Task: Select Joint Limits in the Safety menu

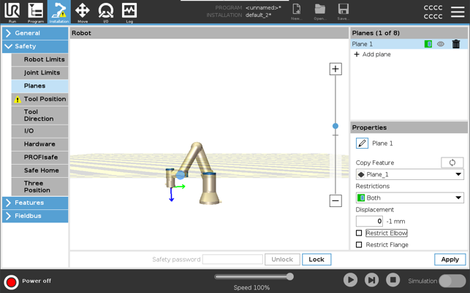Action: (42, 73)
